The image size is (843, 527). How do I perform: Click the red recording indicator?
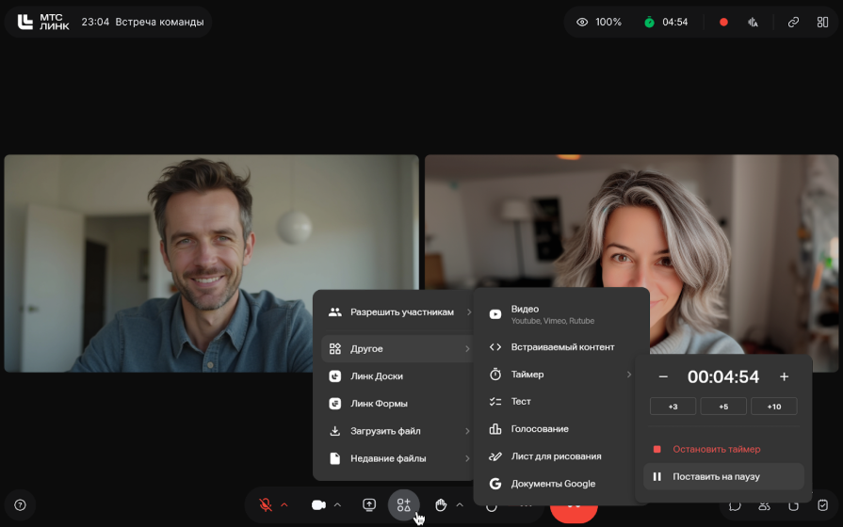pos(723,22)
